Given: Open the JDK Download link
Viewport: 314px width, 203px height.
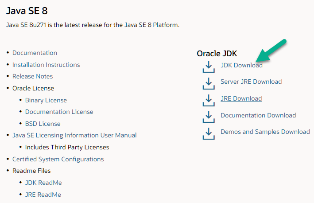Looking at the screenshot, I should (241, 65).
